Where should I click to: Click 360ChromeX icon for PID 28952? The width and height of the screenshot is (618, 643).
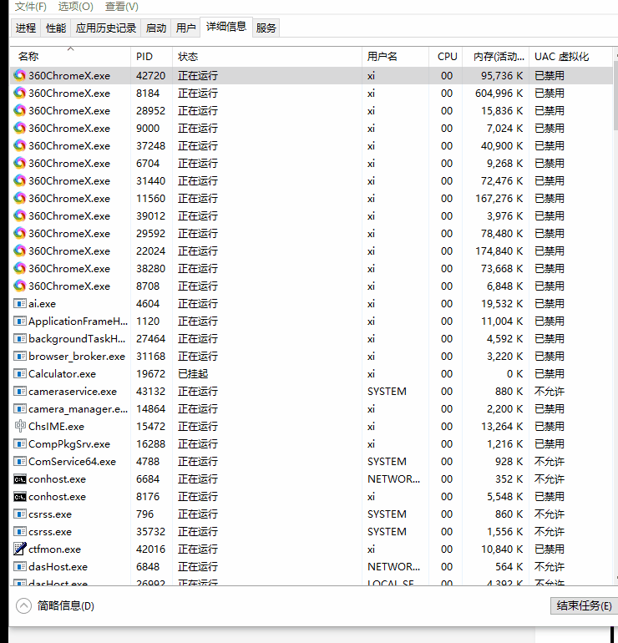[x=20, y=111]
